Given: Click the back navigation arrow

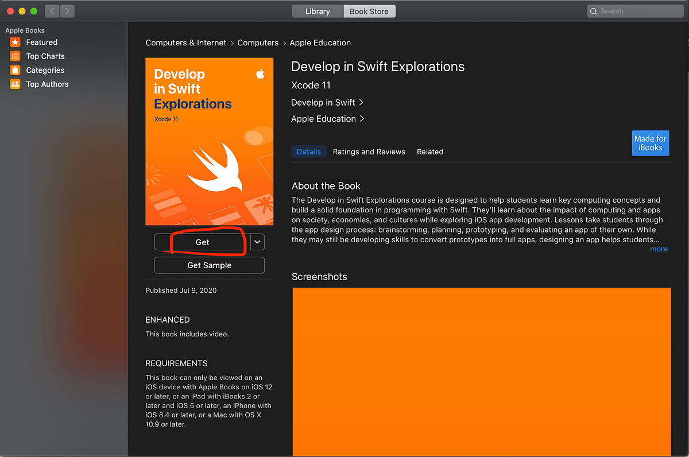Looking at the screenshot, I should pyautogui.click(x=51, y=11).
